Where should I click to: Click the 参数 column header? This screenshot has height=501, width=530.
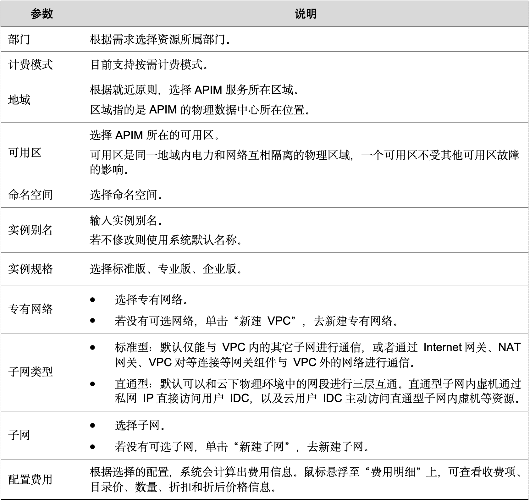(x=41, y=14)
